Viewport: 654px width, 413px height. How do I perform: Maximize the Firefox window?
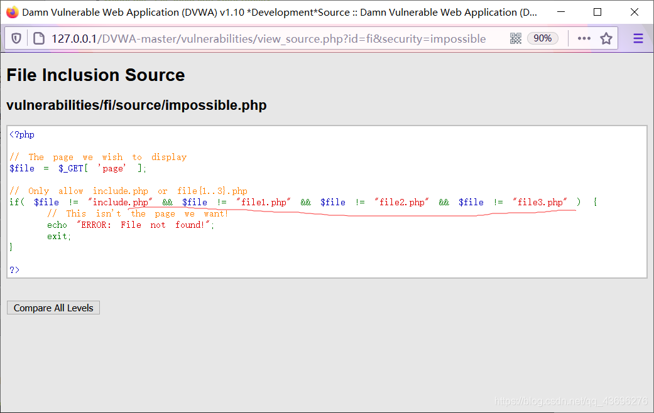pyautogui.click(x=597, y=12)
